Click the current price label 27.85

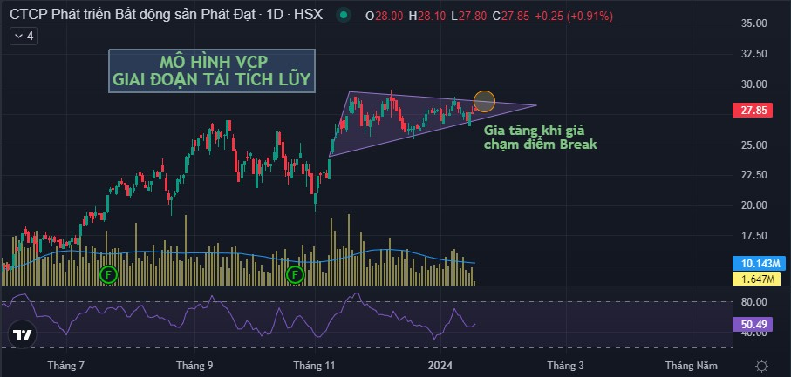[x=752, y=111]
